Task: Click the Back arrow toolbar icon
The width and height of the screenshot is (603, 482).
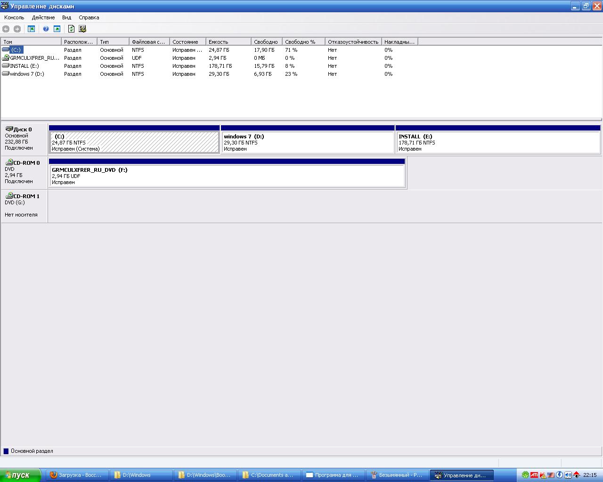Action: [x=6, y=29]
